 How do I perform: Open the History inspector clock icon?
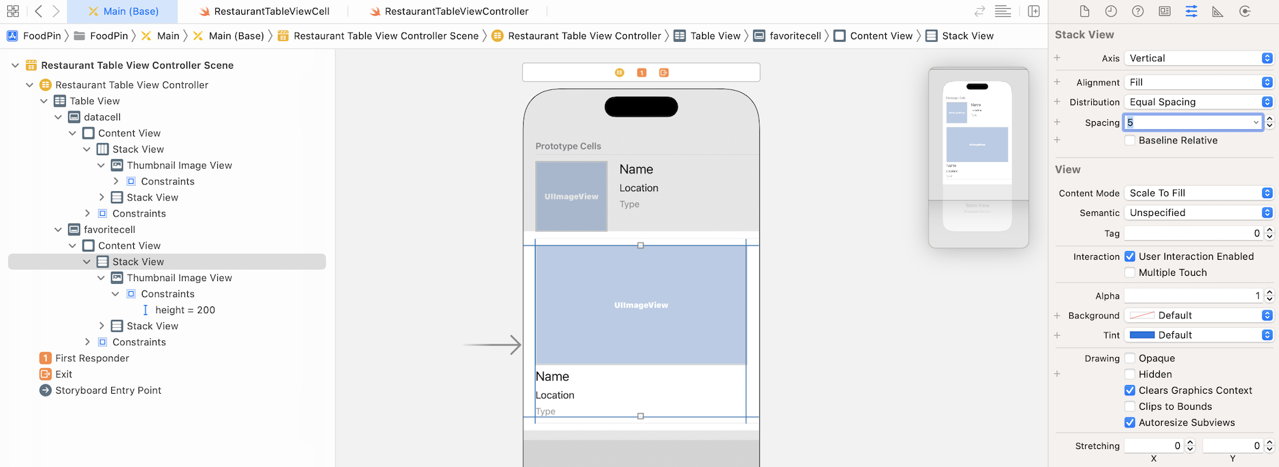[x=1111, y=11]
